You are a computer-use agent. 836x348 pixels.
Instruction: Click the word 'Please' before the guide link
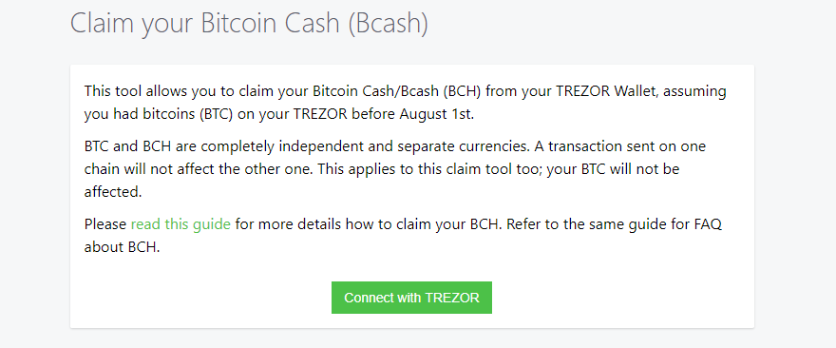pos(105,223)
